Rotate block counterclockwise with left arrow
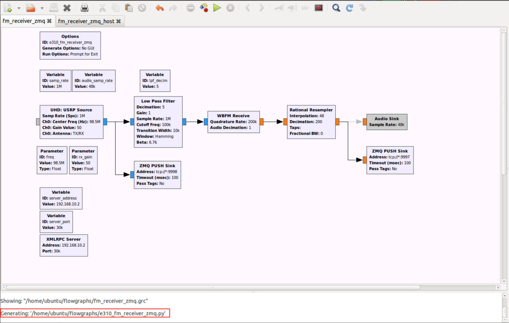Screen dimensions: 509x323 coord(248,8)
